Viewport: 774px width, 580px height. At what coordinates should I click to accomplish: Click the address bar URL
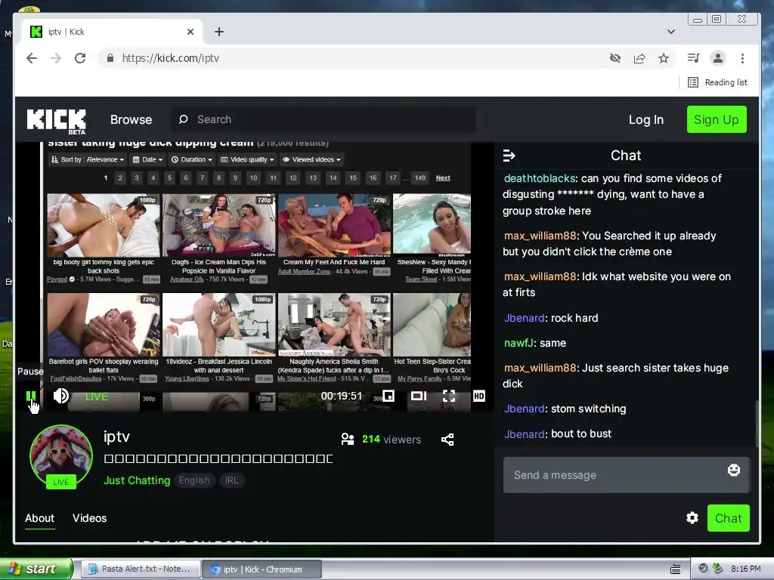[170, 58]
